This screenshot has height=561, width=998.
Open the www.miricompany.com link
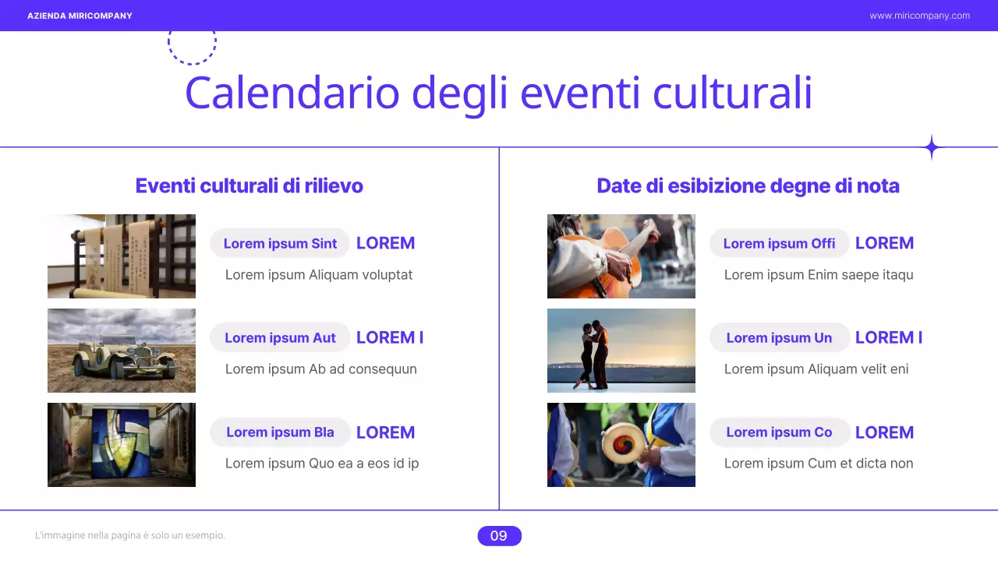click(x=919, y=16)
